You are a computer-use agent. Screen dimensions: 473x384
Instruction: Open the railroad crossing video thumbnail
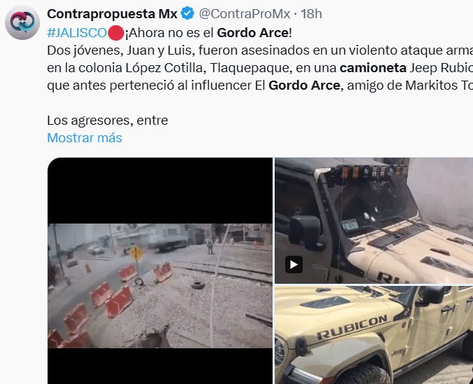tap(160, 270)
